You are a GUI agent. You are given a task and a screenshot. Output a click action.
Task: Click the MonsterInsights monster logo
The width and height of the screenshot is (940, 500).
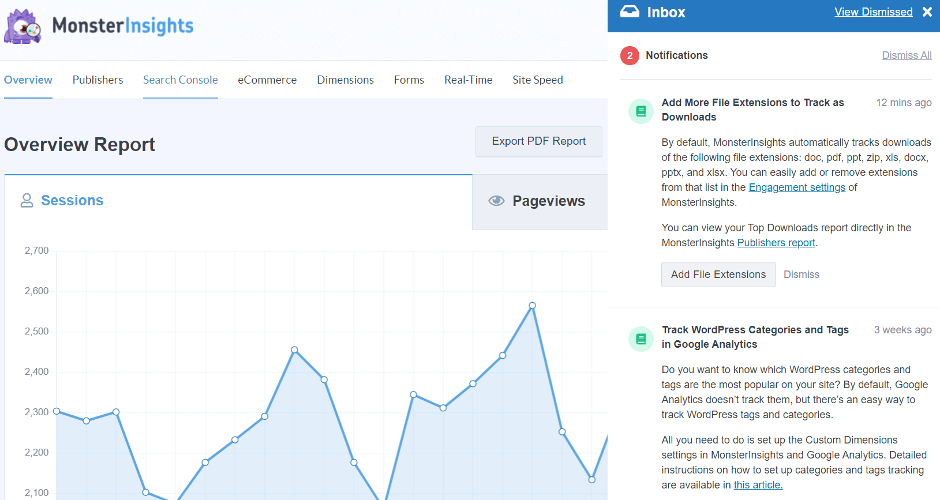tap(23, 26)
